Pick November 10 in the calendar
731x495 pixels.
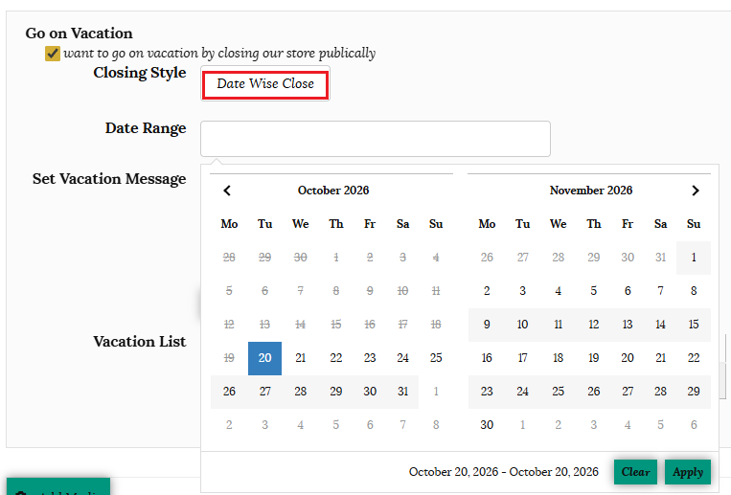pyautogui.click(x=522, y=325)
